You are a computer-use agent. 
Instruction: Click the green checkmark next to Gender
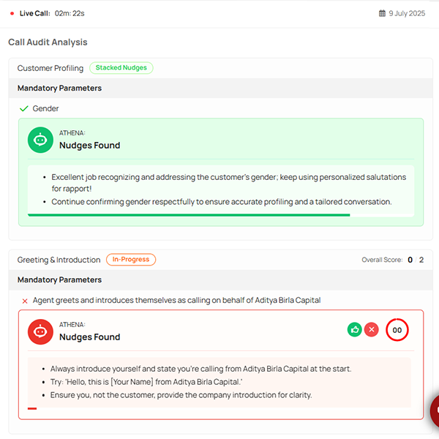pos(24,108)
